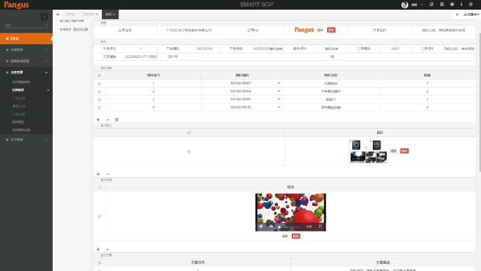
Task: Check the materials row 2 checkbox
Action: [x=99, y=91]
